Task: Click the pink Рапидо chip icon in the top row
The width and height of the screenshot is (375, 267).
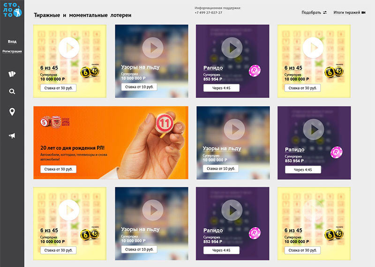Action: click(255, 71)
